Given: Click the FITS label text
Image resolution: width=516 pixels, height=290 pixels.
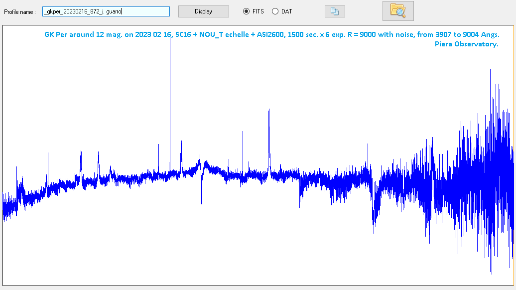Looking at the screenshot, I should click(x=258, y=11).
